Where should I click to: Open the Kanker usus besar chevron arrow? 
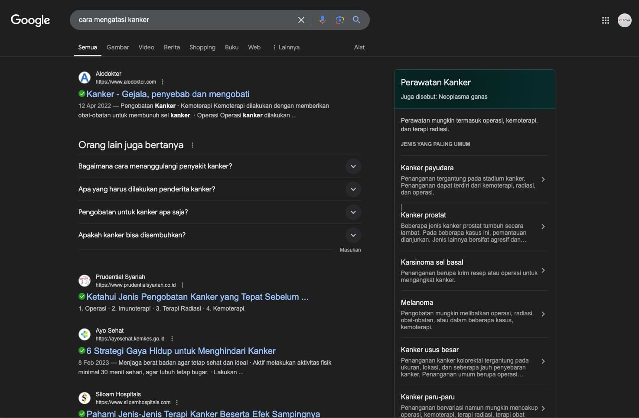543,361
